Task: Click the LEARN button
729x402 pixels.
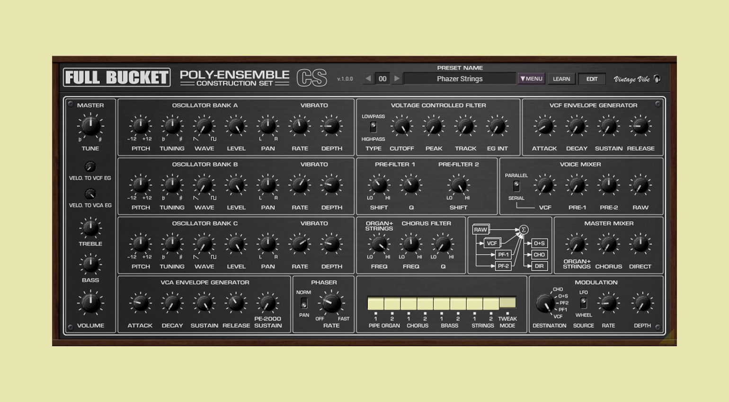Action: pyautogui.click(x=561, y=79)
